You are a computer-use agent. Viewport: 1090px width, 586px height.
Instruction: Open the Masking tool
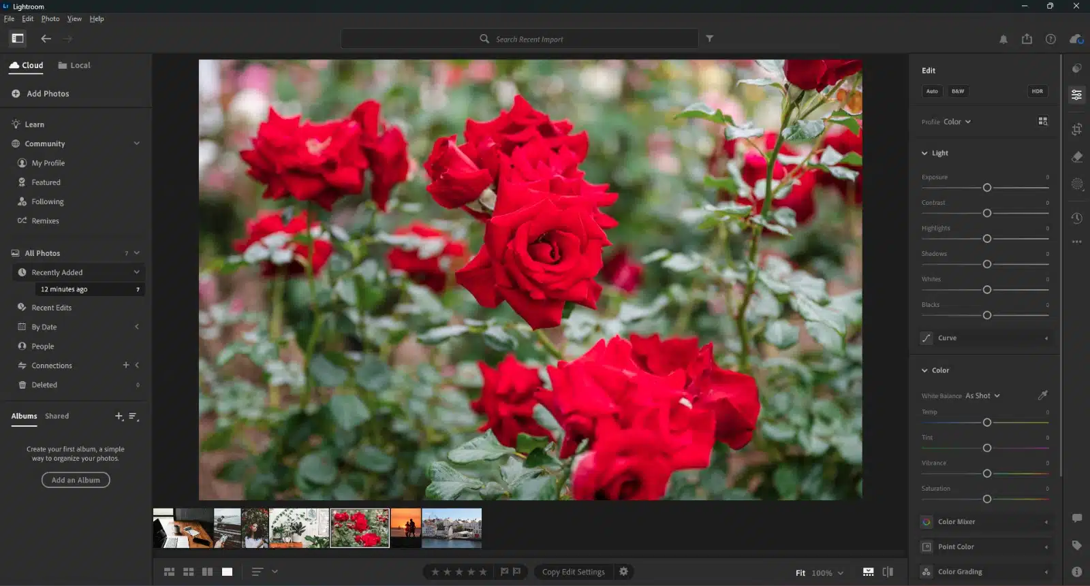(1076, 184)
